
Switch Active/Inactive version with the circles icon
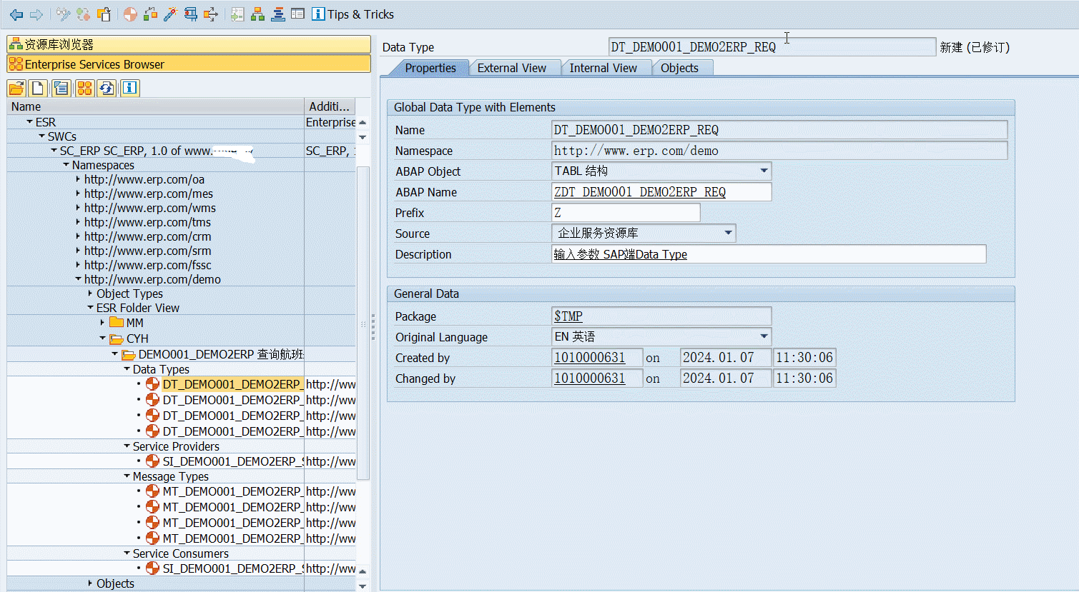[x=84, y=14]
